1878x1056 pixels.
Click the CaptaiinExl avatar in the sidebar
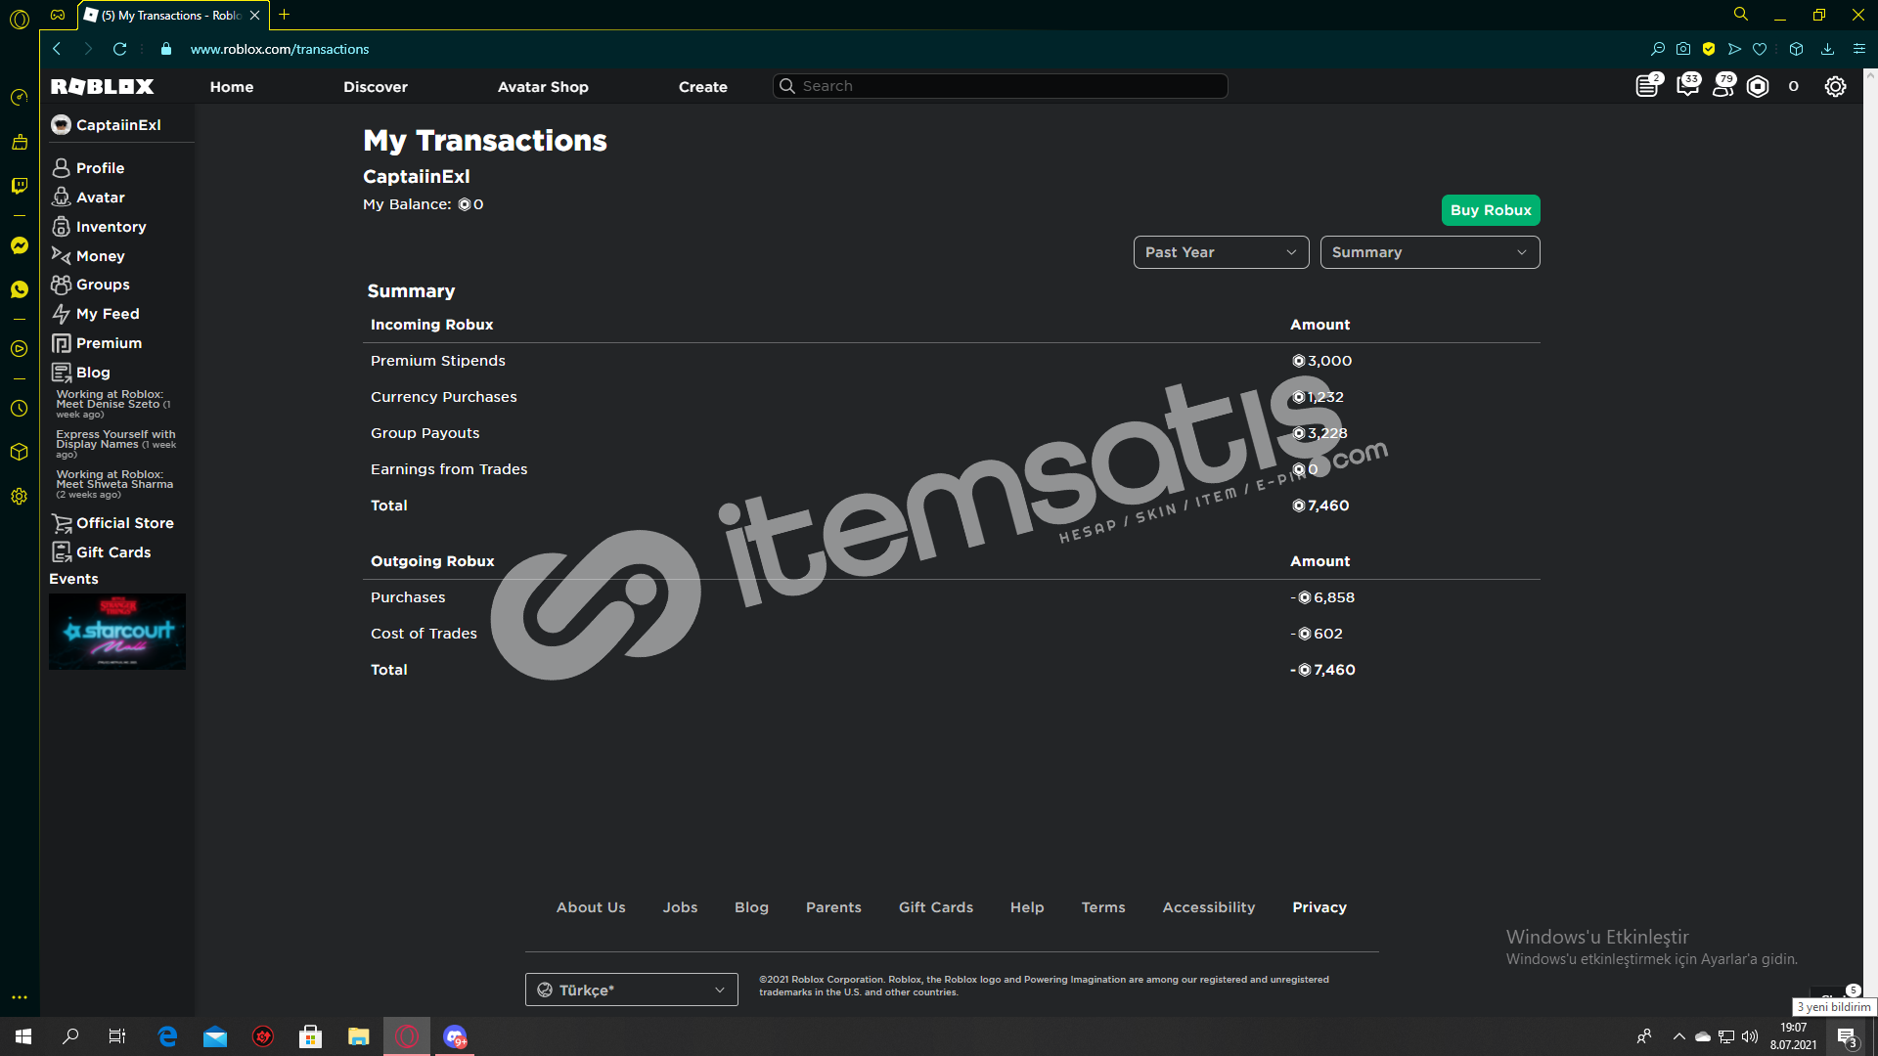61,125
